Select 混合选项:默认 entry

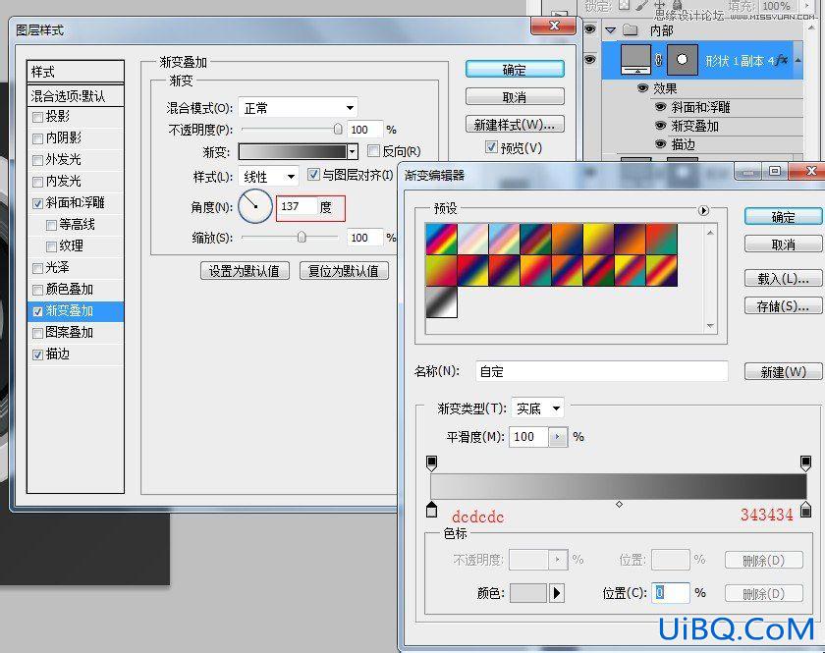[x=76, y=96]
